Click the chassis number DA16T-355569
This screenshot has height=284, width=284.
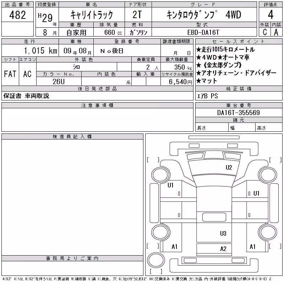(238, 113)
